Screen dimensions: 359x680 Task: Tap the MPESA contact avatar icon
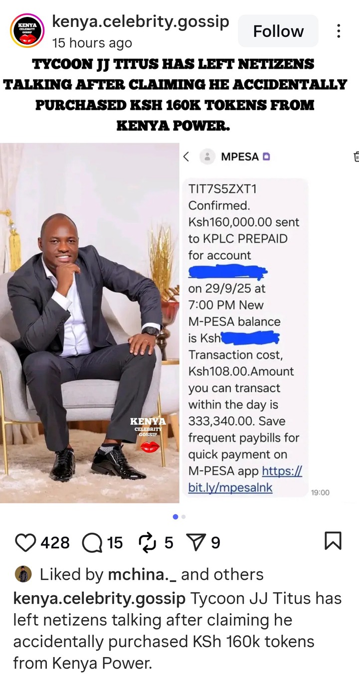tap(207, 157)
